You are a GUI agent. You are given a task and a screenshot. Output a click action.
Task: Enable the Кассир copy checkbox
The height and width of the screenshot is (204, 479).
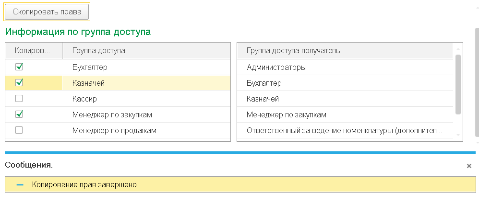click(x=19, y=99)
